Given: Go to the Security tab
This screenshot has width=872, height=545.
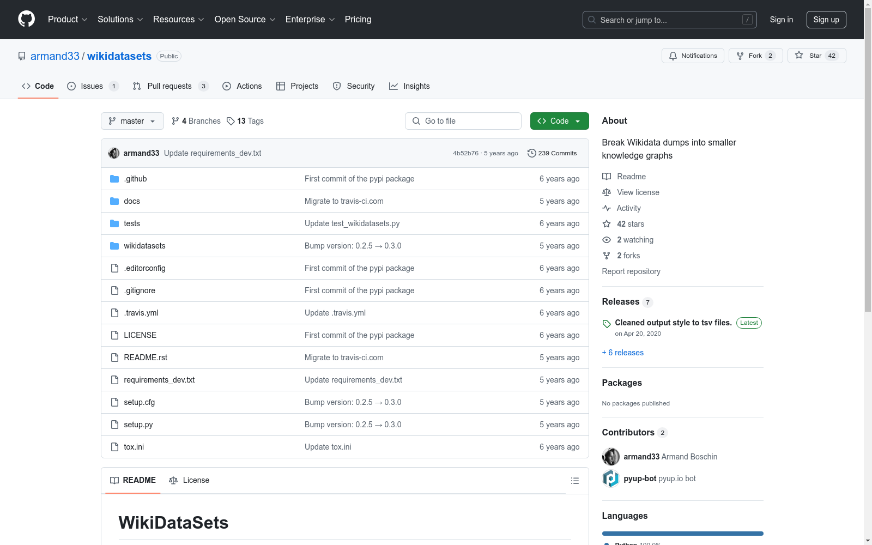Looking at the screenshot, I should [354, 86].
